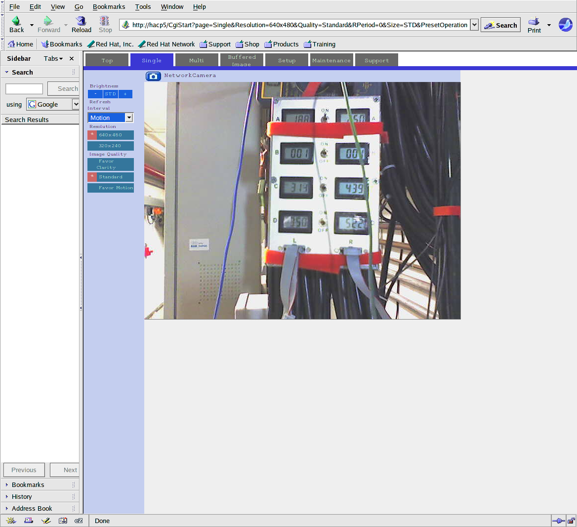Switch to the Buffered Image tab
577x527 pixels.
[x=242, y=60]
